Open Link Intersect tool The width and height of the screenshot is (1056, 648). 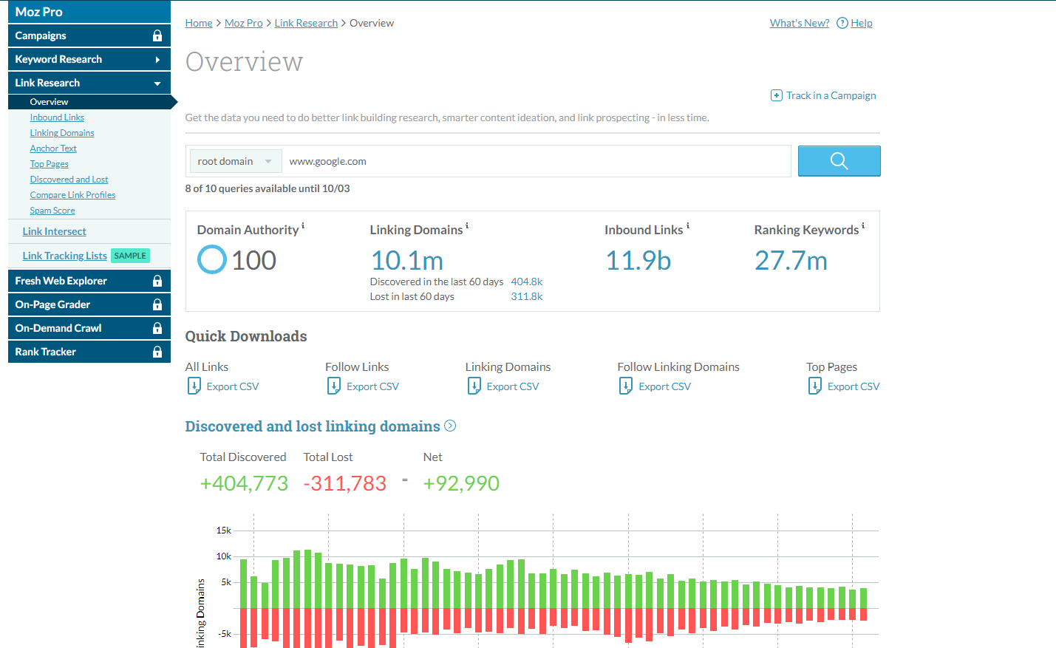point(54,231)
